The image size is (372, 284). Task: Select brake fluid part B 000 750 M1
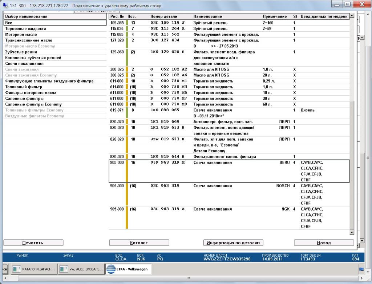click(x=229, y=81)
